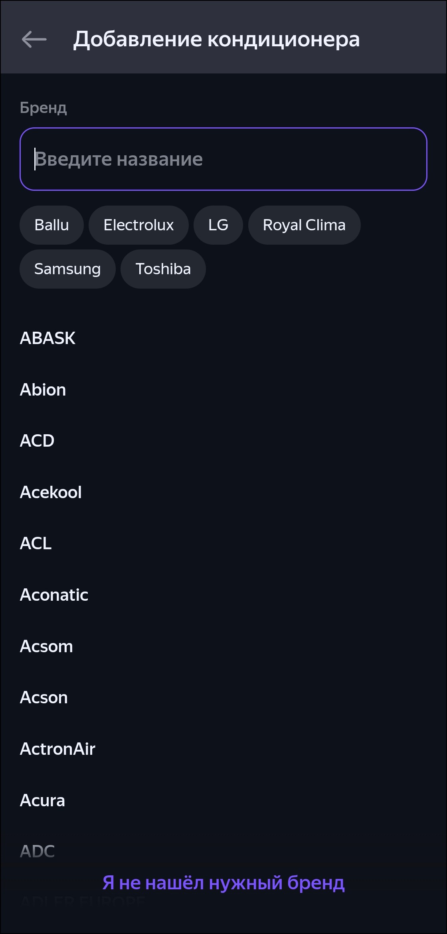This screenshot has height=934, width=447.
Task: Choose the Electrolux quick brand chip
Action: point(138,225)
